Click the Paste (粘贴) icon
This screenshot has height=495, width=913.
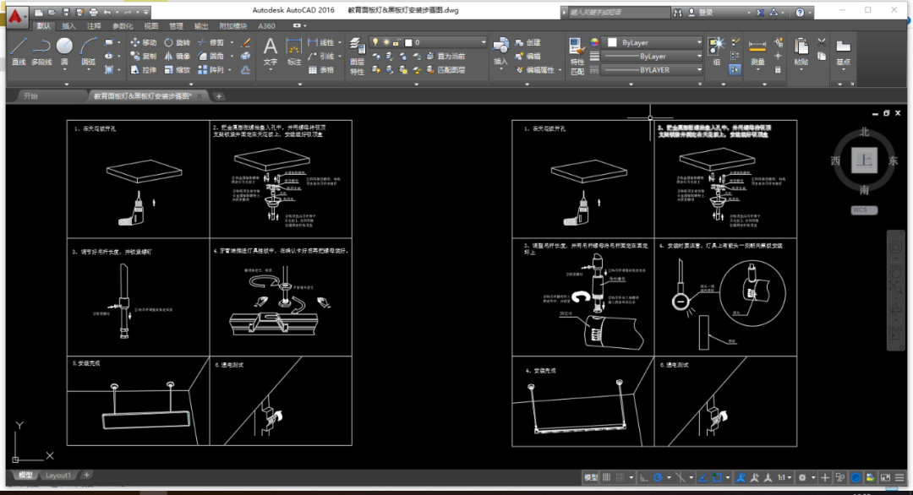pos(801,51)
